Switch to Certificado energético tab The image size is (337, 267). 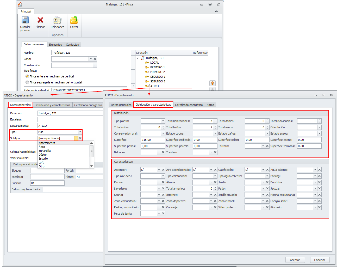click(x=189, y=105)
